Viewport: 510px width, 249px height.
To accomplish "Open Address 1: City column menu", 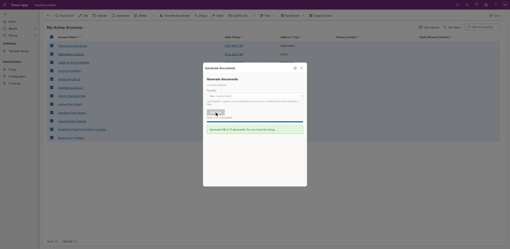I will 291,37.
